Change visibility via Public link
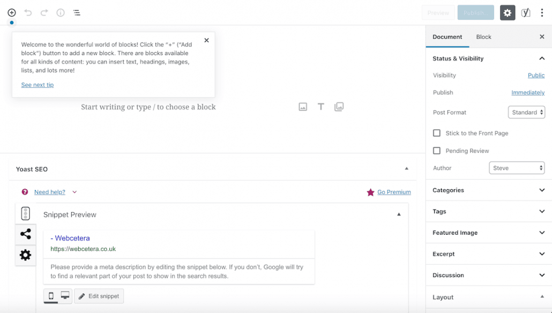 [x=536, y=76]
